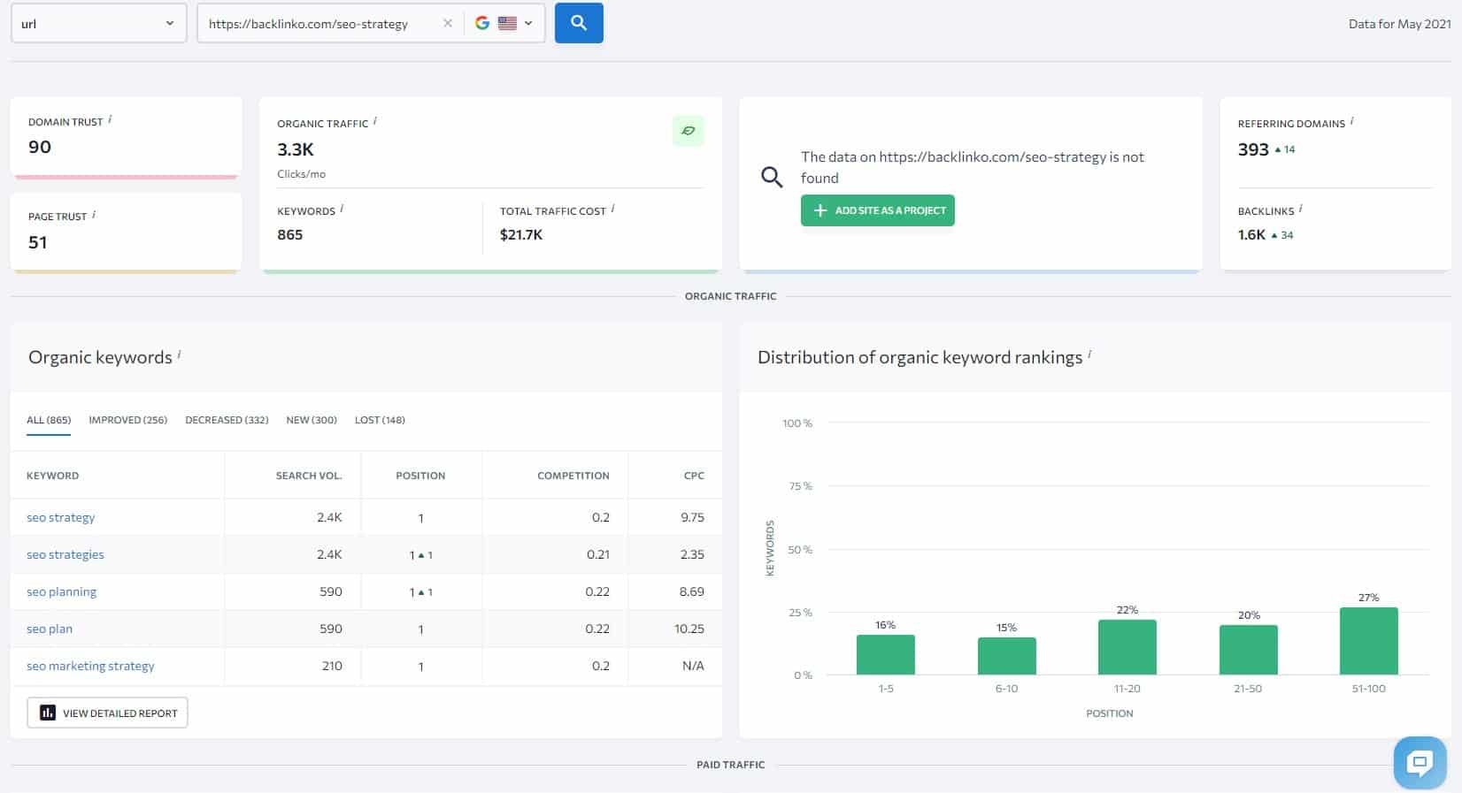Viewport: 1462px width, 793px height.
Task: Open the seo strategies keyword link
Action: click(65, 554)
